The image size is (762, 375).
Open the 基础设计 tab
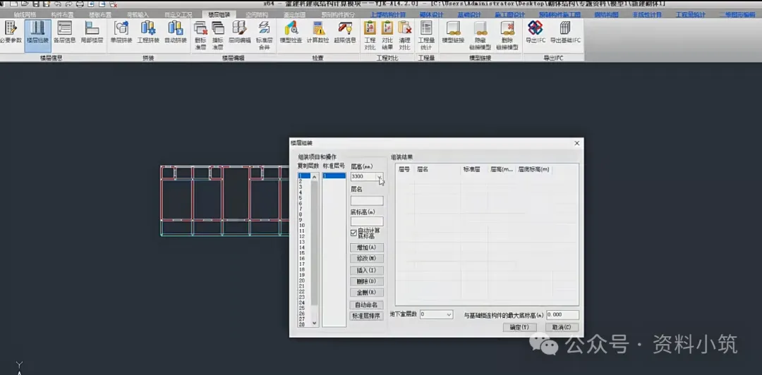[x=469, y=15]
